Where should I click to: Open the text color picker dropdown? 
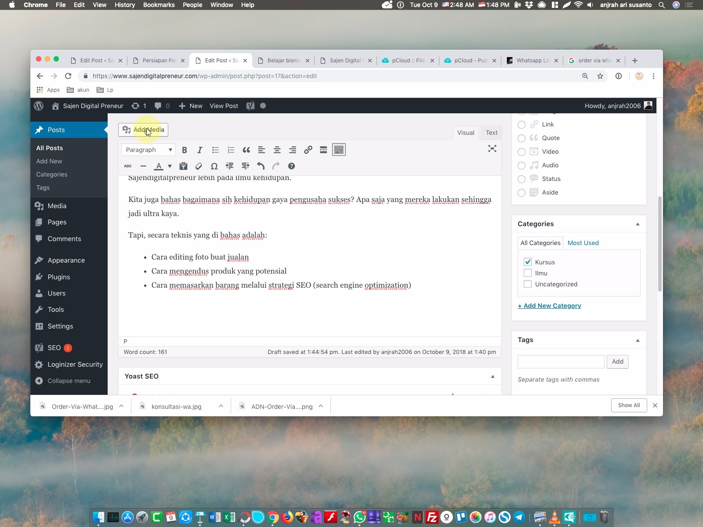click(170, 166)
